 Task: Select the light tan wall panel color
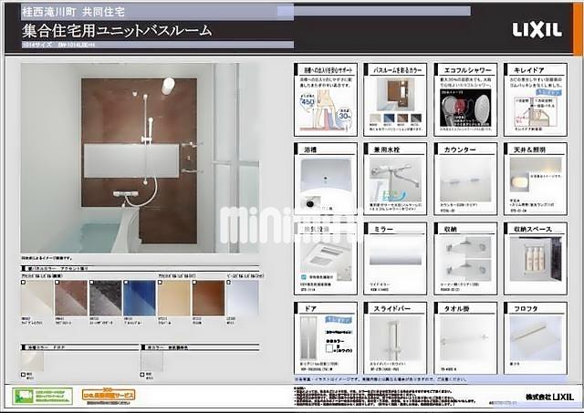pos(174,298)
